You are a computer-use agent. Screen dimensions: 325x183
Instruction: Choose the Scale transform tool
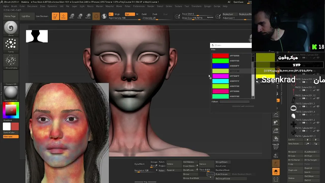tap(80, 16)
